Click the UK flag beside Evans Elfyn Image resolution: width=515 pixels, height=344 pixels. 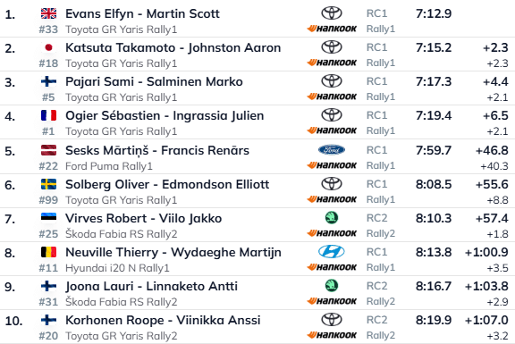[x=48, y=13]
